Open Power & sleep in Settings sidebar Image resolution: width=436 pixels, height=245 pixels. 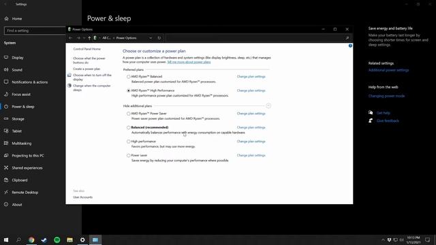tap(22, 107)
